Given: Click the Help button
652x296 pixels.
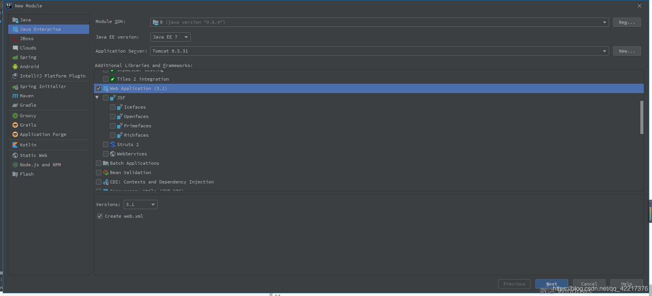Looking at the screenshot, I should pyautogui.click(x=626, y=284).
